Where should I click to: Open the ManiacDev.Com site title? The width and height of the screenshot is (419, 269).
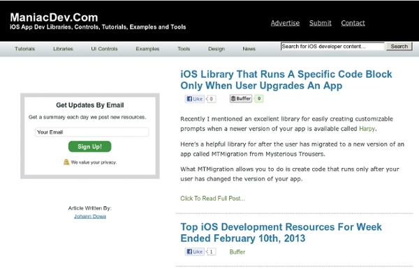(54, 17)
